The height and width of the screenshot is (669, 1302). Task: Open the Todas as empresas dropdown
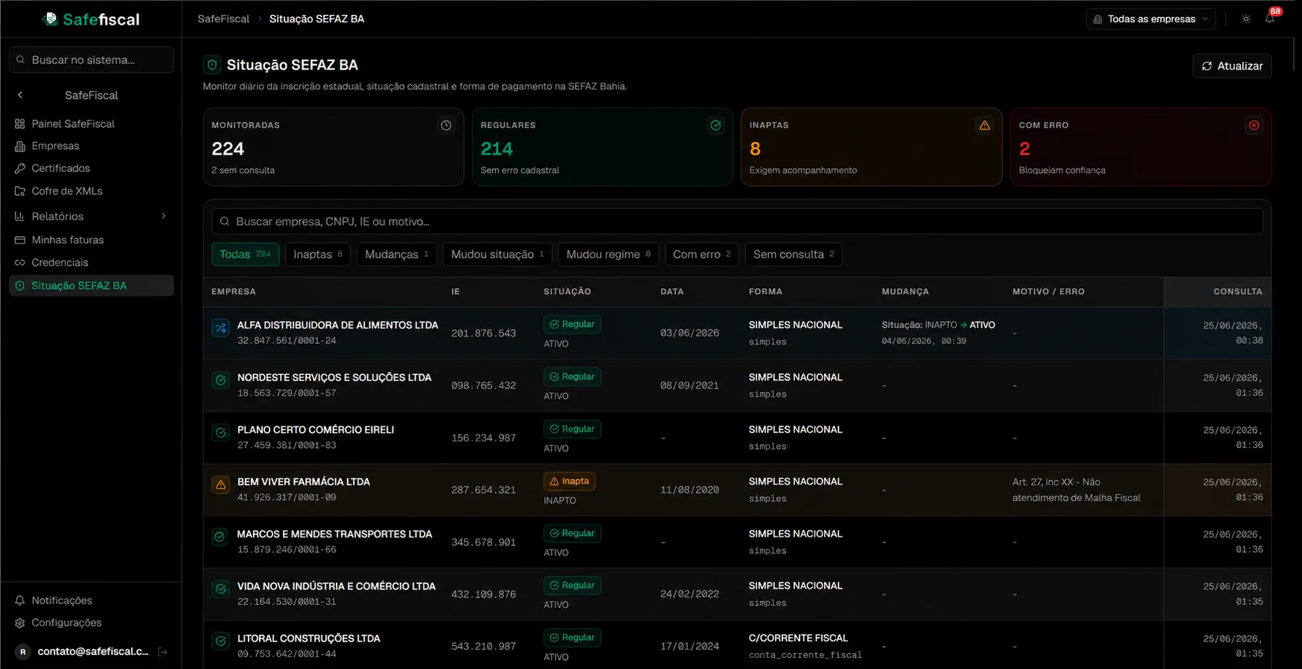coord(1151,19)
